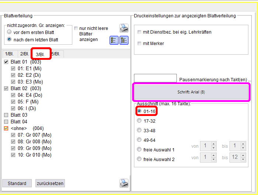258x195 pixels.
Task: Click the printer icon beside the zurücksetzen button
Action: [x=123, y=183]
